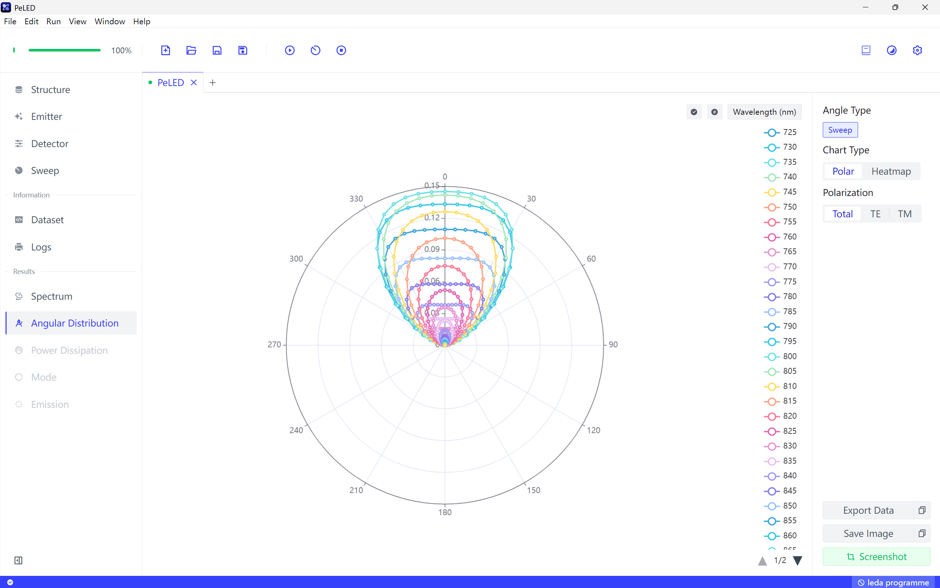This screenshot has height=588, width=940.
Task: Toggle the 725 nm legend series
Action: (780, 132)
